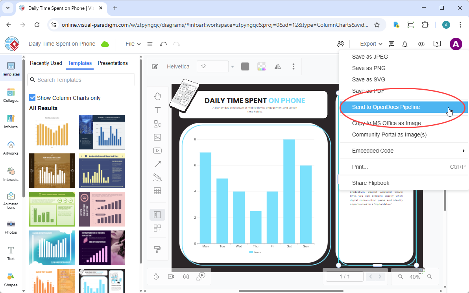The width and height of the screenshot is (469, 293).
Task: Open the font size dropdown
Action: click(x=232, y=66)
